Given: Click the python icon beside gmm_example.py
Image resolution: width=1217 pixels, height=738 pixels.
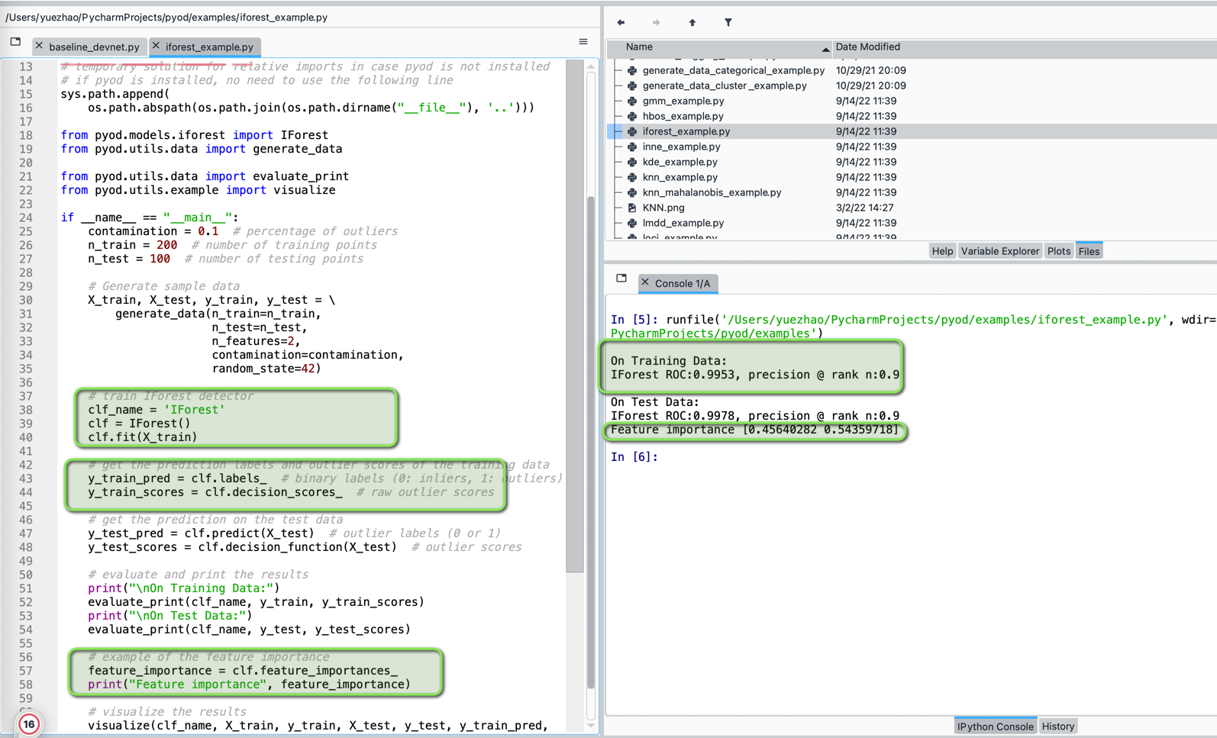Looking at the screenshot, I should pos(632,101).
